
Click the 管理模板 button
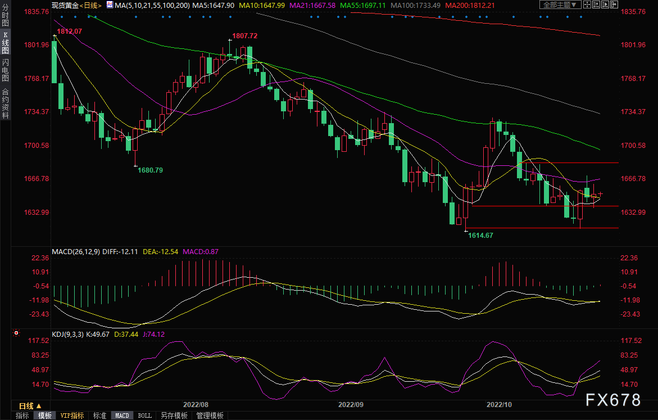tap(210, 416)
